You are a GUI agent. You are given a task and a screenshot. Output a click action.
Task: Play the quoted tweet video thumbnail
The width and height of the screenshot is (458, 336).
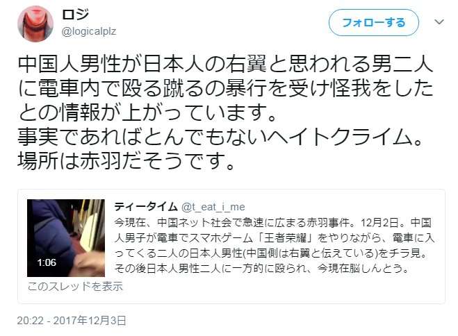pyautogui.click(x=66, y=238)
